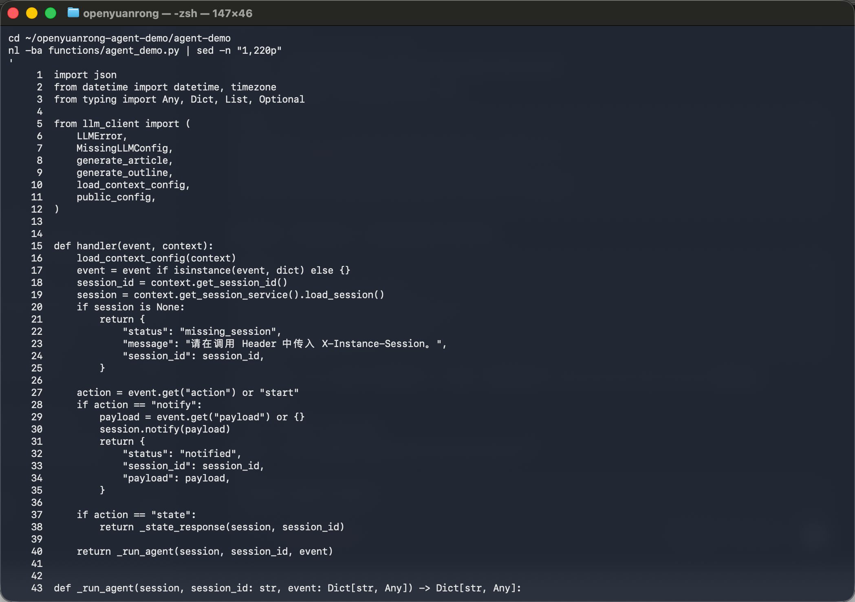Image resolution: width=855 pixels, height=602 pixels.
Task: Click 'if session is None:' line
Action: [130, 307]
